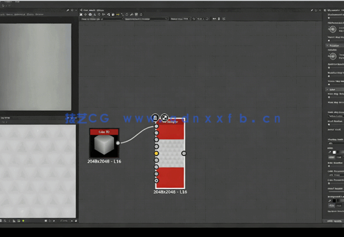Click the second rotation dial under Rotation section
Viewport: 344px width, 237px height.
332,56
